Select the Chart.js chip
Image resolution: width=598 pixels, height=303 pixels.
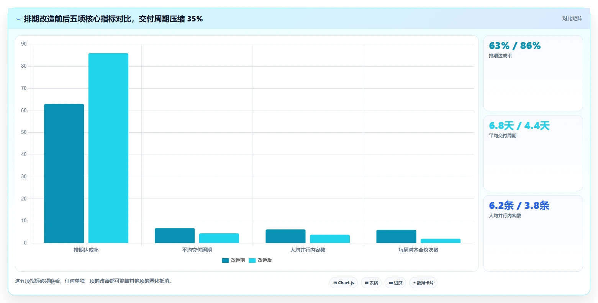(x=344, y=283)
